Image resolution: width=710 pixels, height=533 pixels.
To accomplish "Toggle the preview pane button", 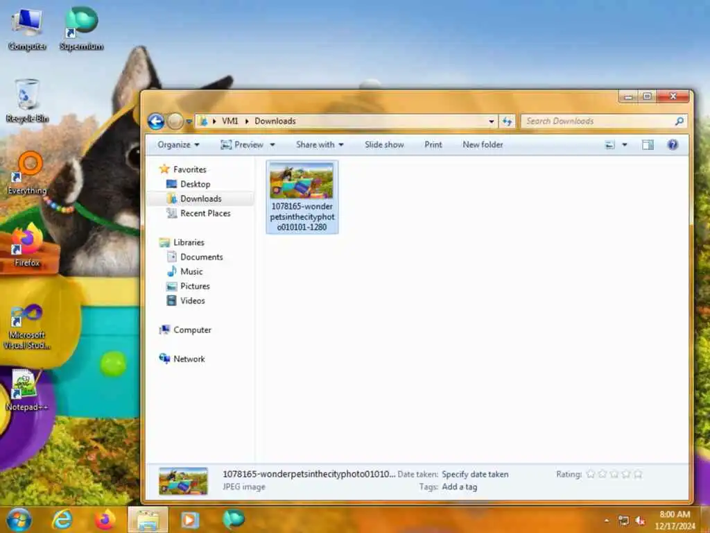I will [648, 145].
